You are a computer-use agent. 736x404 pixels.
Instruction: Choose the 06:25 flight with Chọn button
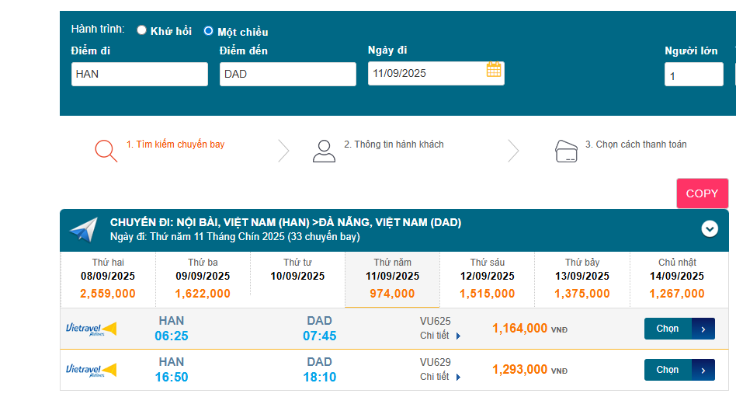click(679, 329)
